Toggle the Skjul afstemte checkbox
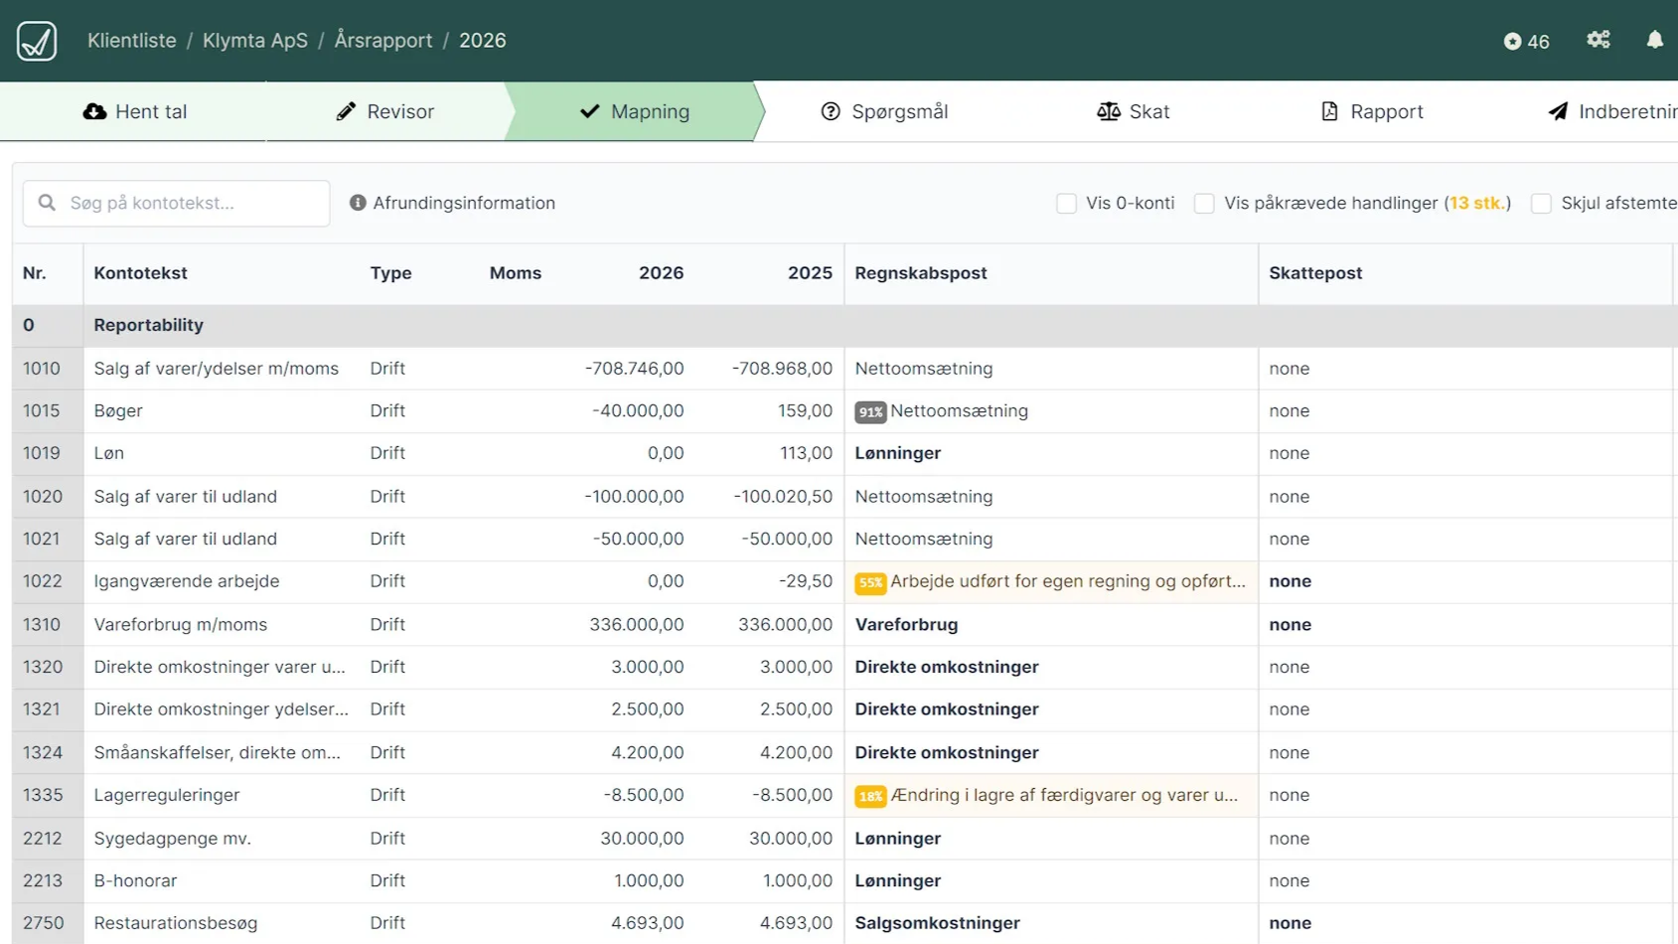1678x944 pixels. (1541, 204)
